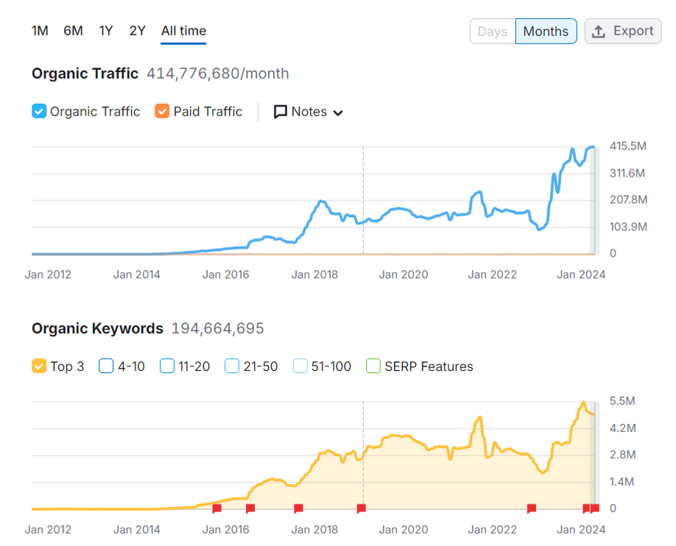Disable the Top 3 keywords checkbox
The image size is (676, 546).
[39, 366]
